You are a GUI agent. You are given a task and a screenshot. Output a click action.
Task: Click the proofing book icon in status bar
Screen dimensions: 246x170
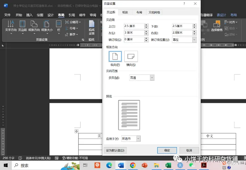coord(20,158)
